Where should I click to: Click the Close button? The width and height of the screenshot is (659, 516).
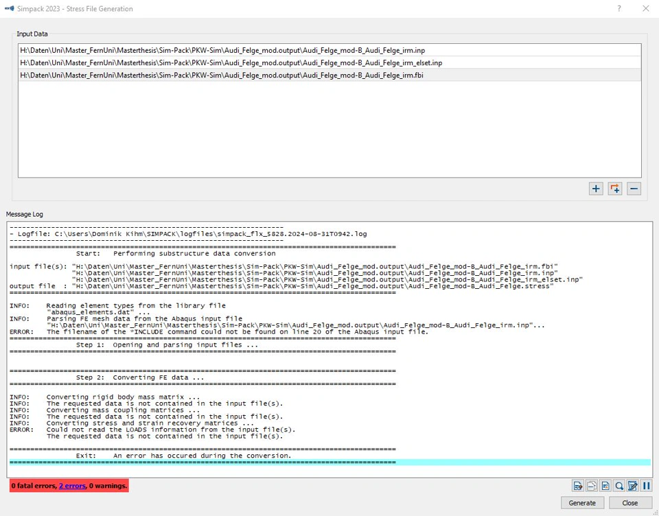click(630, 503)
